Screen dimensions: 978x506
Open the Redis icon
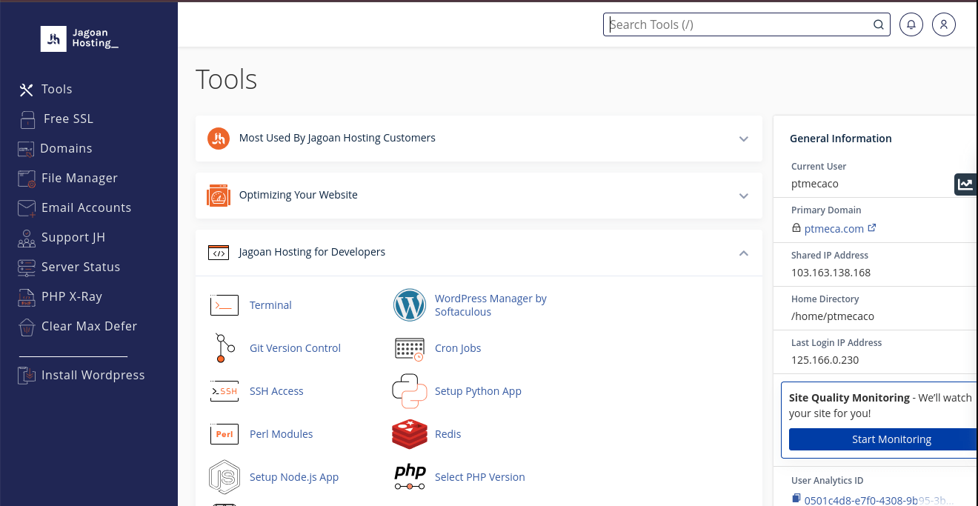coord(410,434)
